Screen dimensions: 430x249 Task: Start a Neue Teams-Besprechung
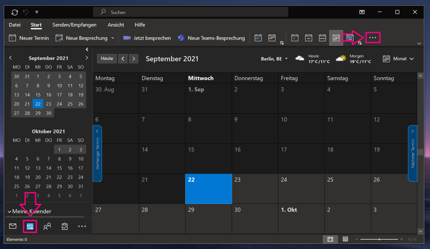tap(211, 38)
